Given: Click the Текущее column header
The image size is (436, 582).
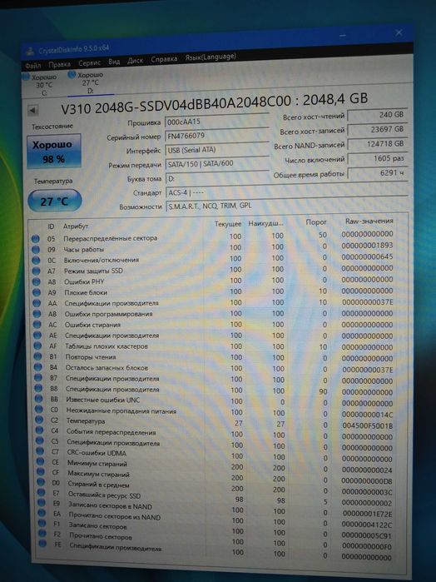Looking at the screenshot, I should tap(228, 224).
